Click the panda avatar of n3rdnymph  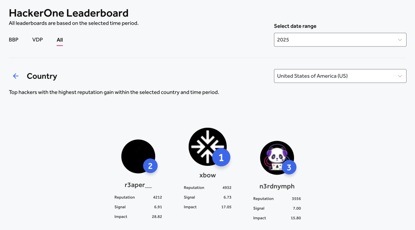(x=277, y=158)
